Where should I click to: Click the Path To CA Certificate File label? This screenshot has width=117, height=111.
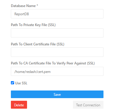(x=53, y=63)
